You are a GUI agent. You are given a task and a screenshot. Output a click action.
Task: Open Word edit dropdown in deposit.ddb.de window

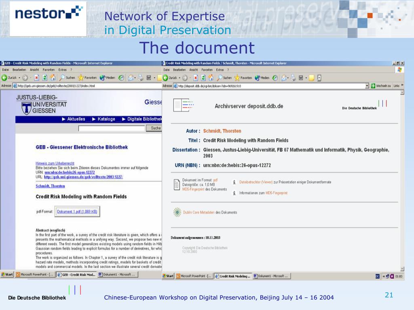306,78
